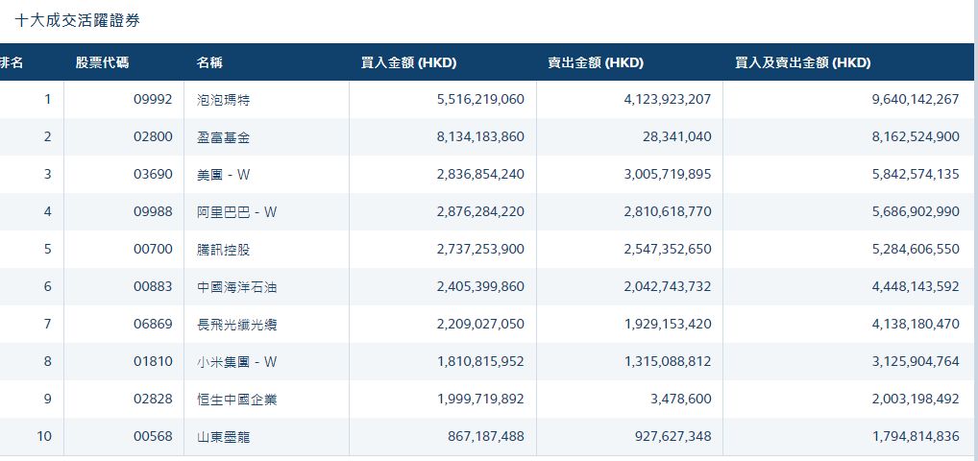
Task: Click the 名稱 column header
Action: click(209, 63)
